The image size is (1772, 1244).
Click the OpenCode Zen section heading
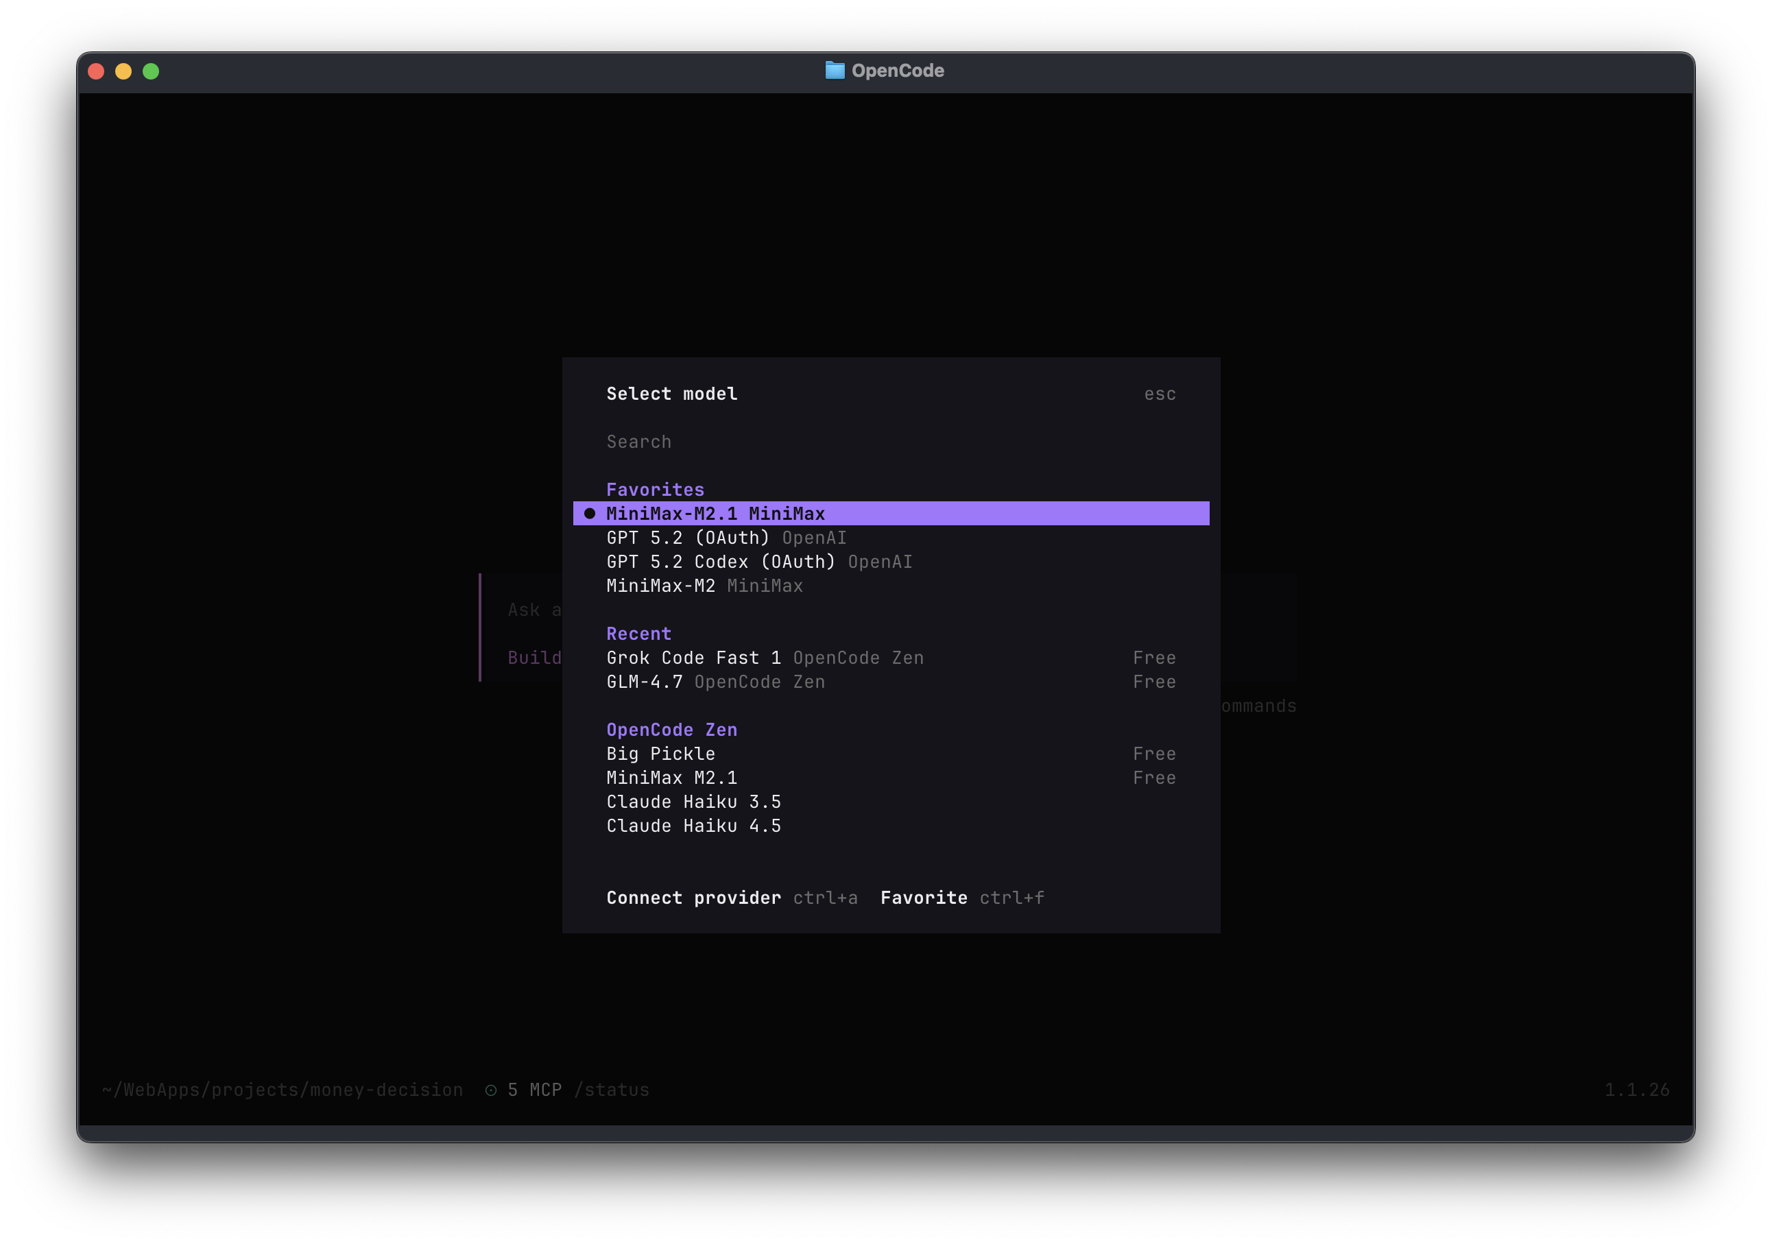(671, 729)
